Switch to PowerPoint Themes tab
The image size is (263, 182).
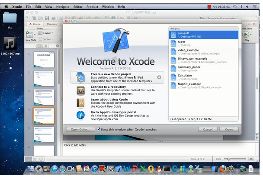pos(51,24)
